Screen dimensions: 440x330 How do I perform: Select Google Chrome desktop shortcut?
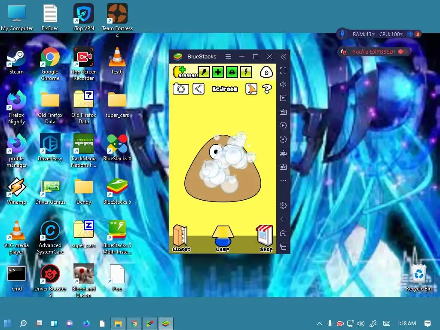tap(50, 64)
